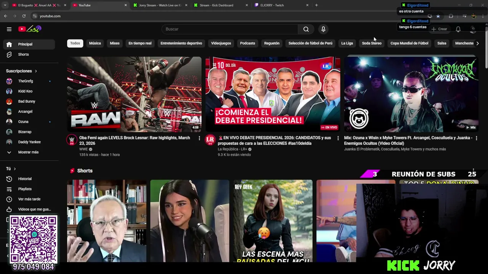
Task: Open the La República - LR+ channel link
Action: (x=232, y=149)
